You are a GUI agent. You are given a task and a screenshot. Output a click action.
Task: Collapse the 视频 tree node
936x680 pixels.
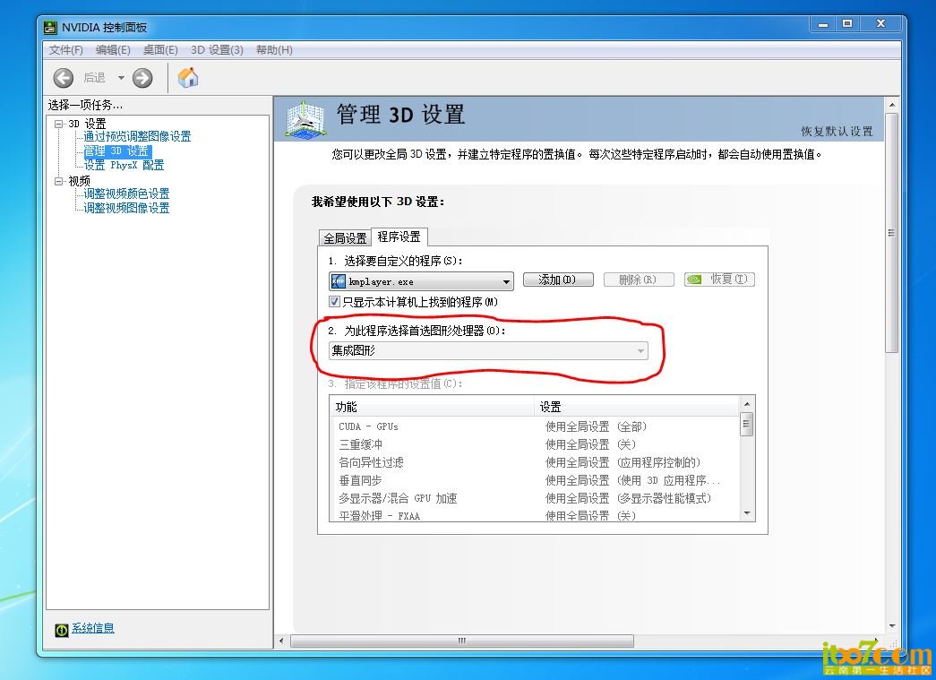[58, 181]
